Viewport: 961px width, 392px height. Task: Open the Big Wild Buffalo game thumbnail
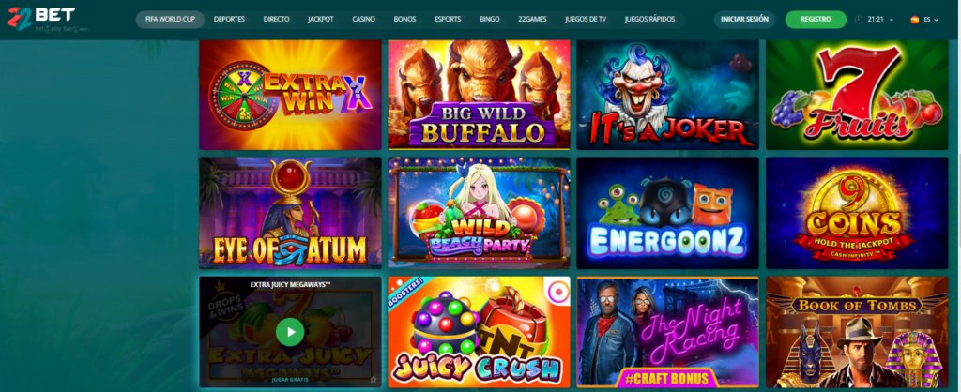click(479, 95)
